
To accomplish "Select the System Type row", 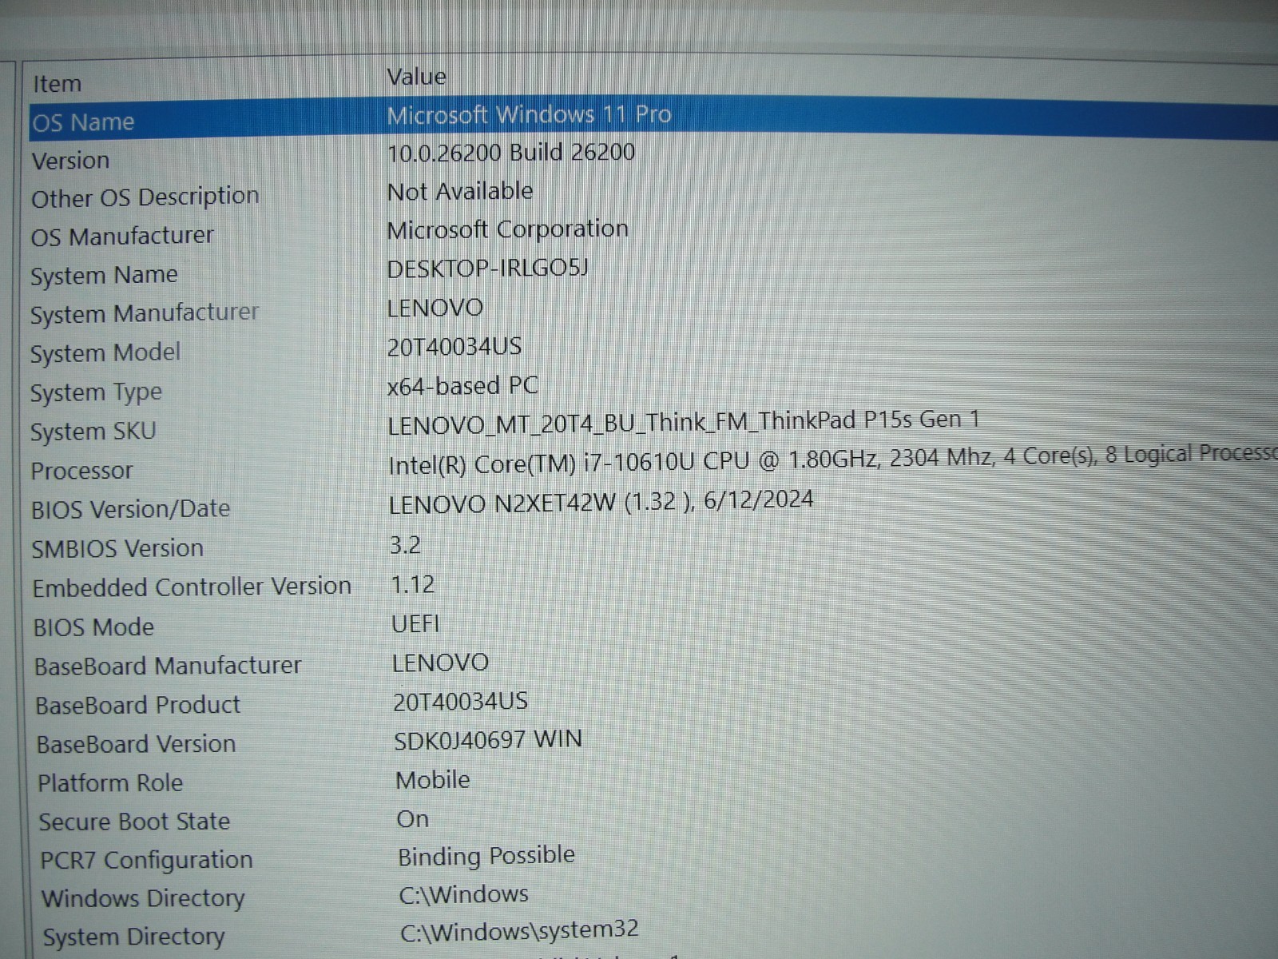I will coord(96,393).
